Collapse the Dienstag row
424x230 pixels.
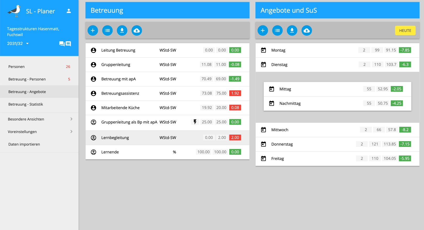[279, 65]
